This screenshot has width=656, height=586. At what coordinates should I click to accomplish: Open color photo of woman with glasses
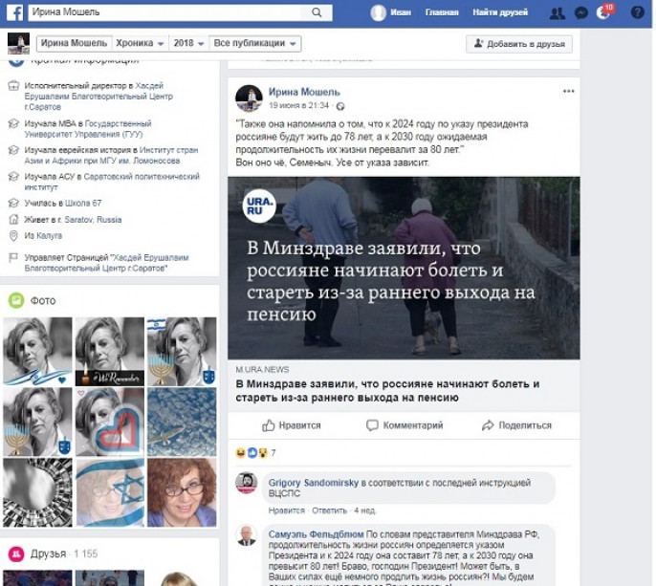182,492
